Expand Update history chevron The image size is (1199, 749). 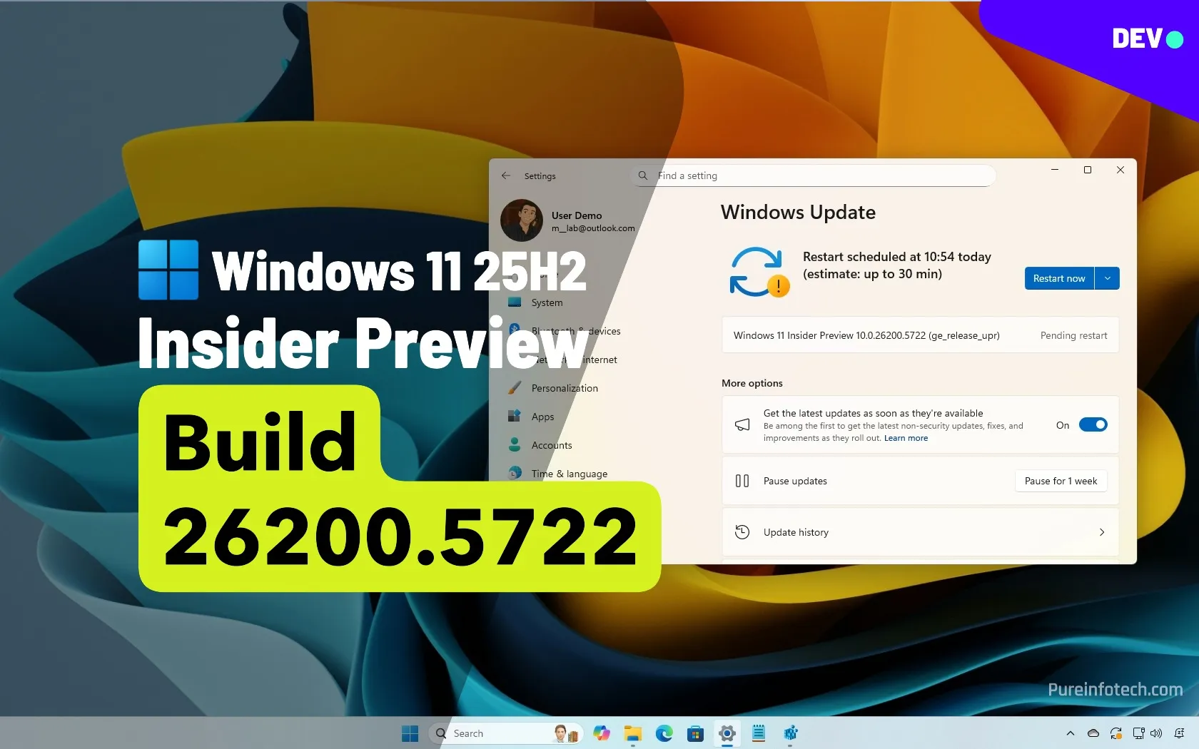pos(1102,532)
